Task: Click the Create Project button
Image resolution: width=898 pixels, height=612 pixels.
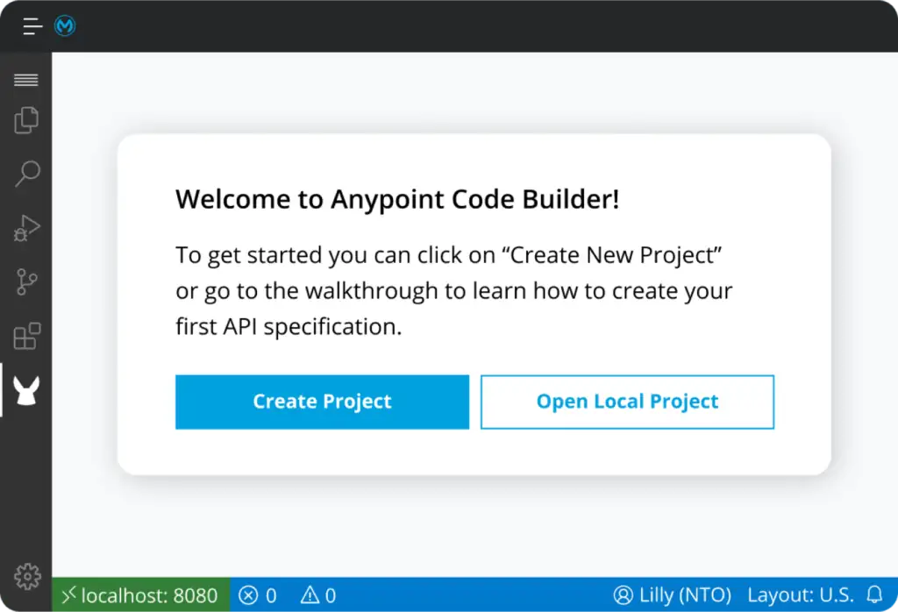Action: click(322, 402)
